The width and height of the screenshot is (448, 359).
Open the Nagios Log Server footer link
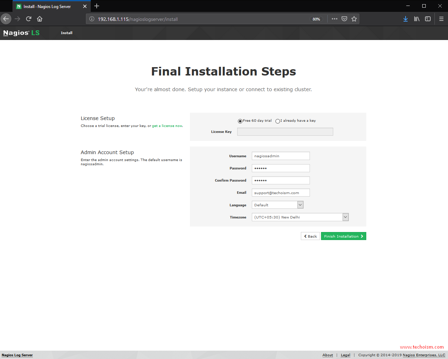coord(17,355)
